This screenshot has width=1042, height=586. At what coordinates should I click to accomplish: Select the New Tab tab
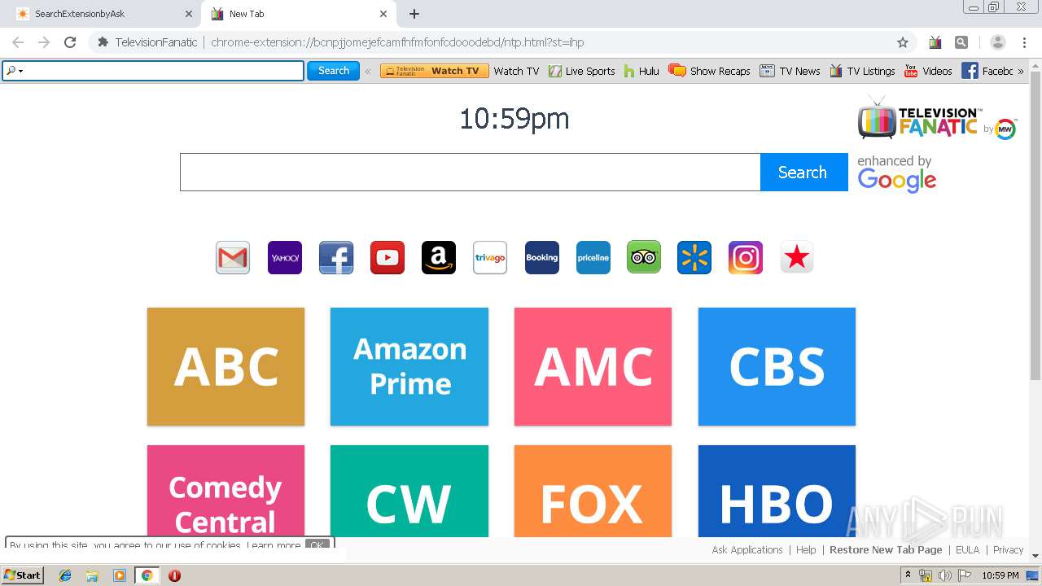[299, 14]
